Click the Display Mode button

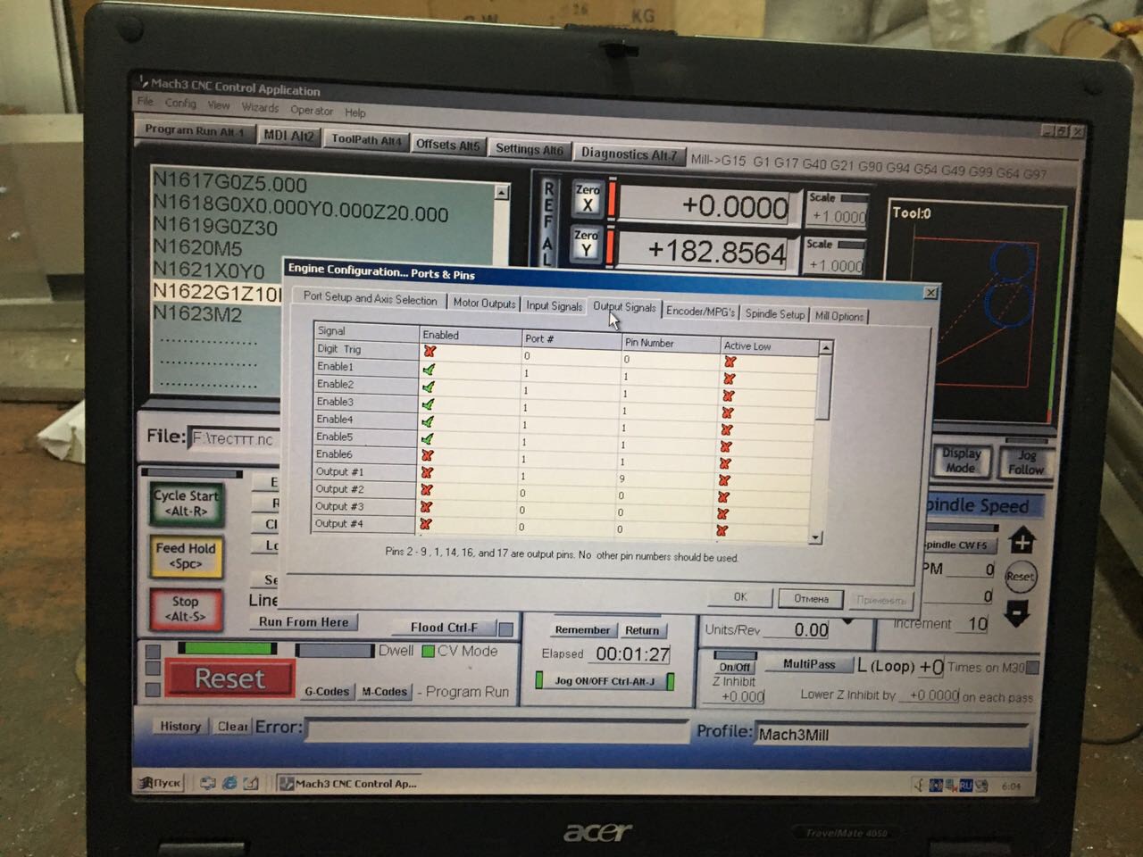point(961,460)
